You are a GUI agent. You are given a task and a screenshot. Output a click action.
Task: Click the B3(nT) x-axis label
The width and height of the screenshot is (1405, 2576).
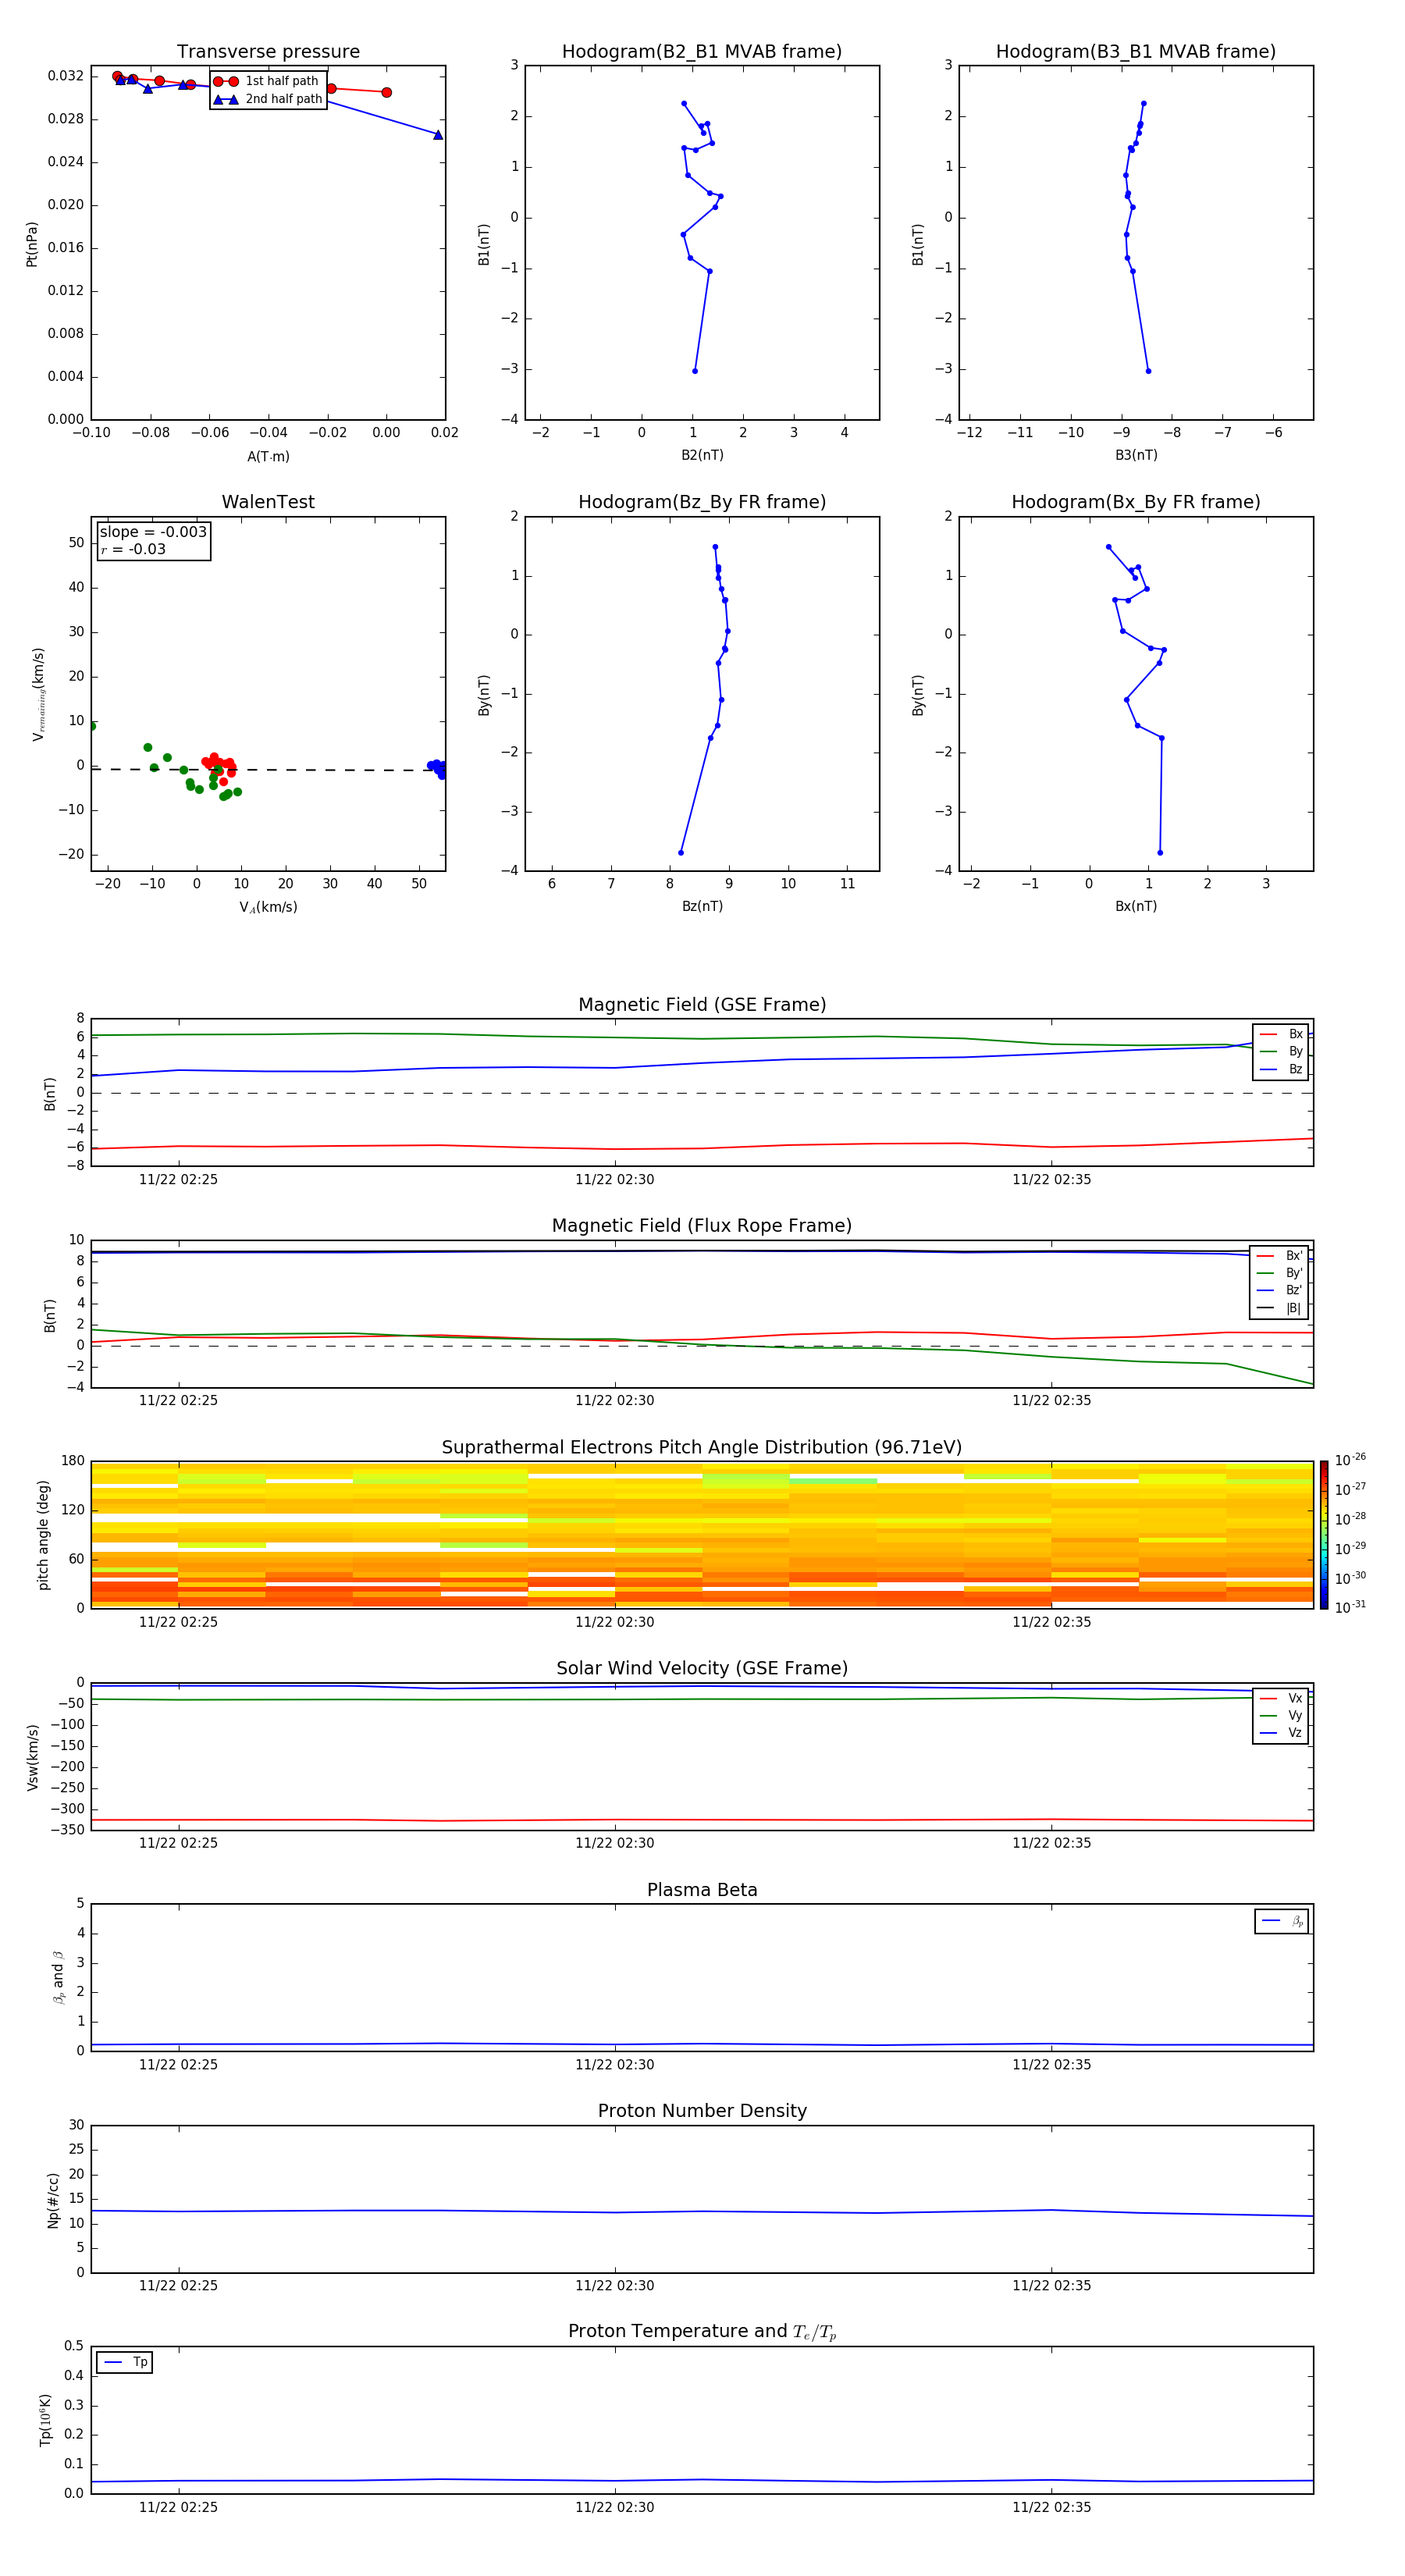pos(1136,456)
